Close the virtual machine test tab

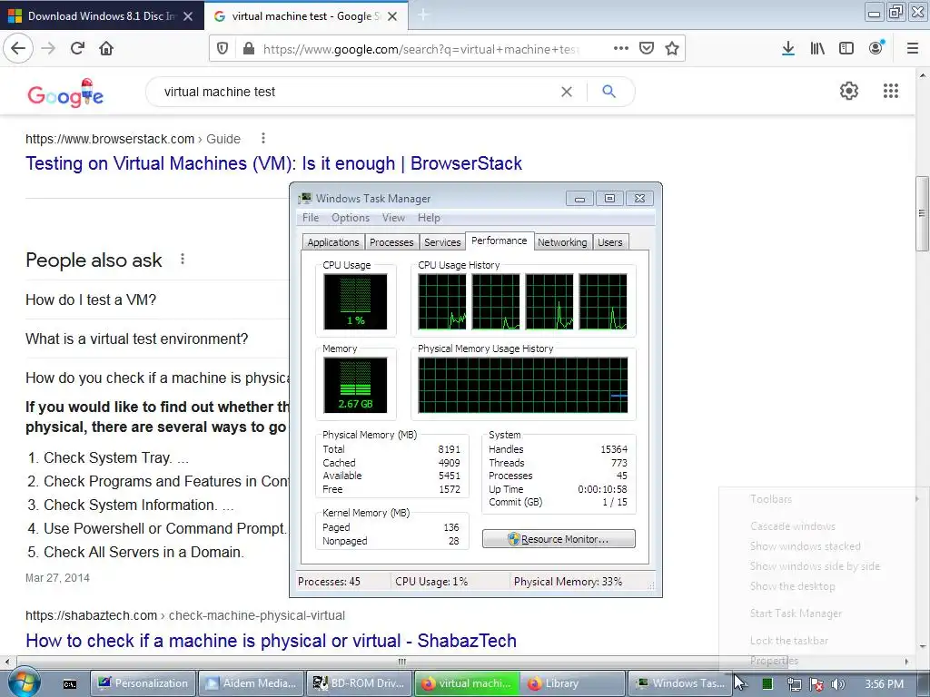[392, 16]
